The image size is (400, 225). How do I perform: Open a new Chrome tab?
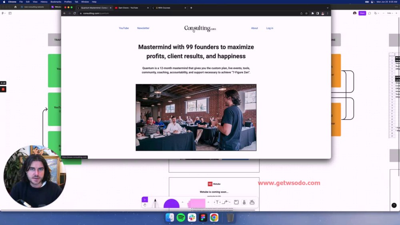click(191, 8)
